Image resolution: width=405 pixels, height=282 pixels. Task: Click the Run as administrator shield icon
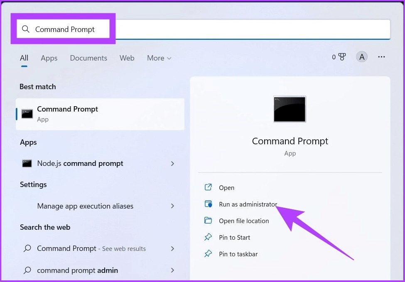point(208,204)
